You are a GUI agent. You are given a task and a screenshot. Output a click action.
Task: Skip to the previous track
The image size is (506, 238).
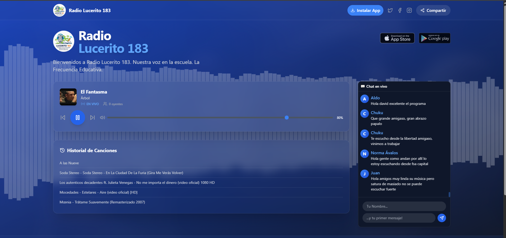tap(63, 118)
